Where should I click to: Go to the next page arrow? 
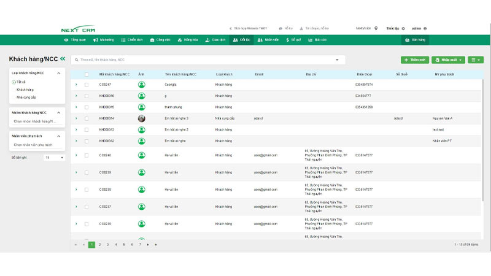click(x=148, y=245)
